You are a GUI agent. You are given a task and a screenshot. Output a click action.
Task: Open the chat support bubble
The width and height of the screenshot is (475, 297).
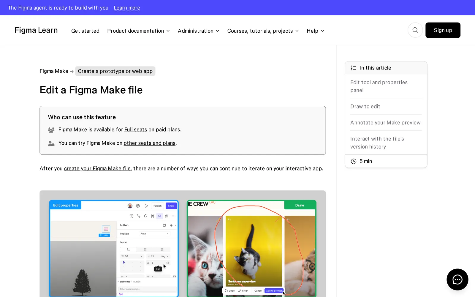[x=457, y=279]
